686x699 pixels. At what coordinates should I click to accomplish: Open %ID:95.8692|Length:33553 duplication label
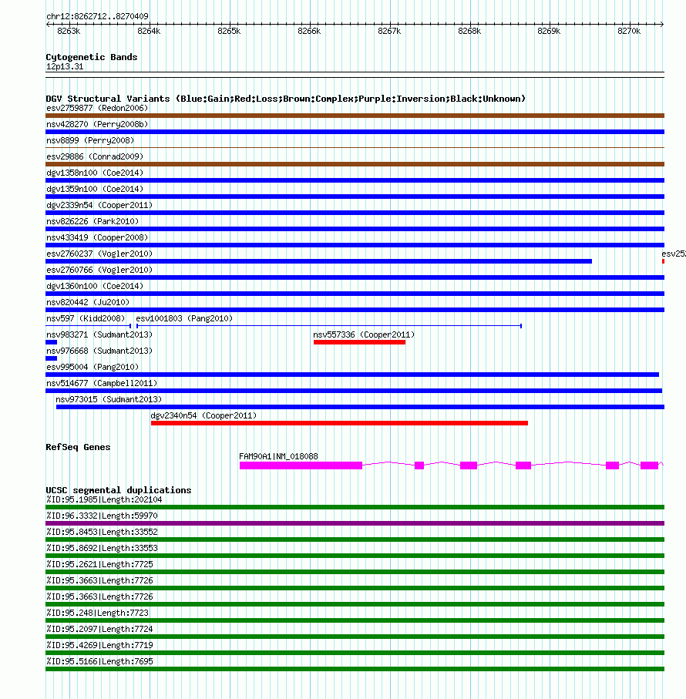[x=102, y=548]
